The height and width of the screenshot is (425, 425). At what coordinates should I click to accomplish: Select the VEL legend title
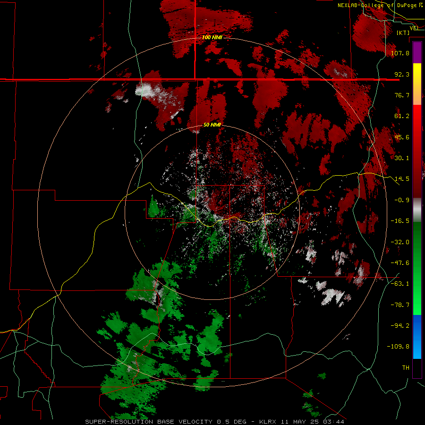point(414,28)
